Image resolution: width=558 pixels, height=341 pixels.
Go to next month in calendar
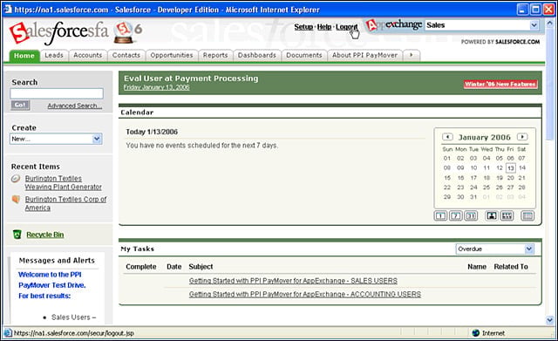[x=522, y=137]
